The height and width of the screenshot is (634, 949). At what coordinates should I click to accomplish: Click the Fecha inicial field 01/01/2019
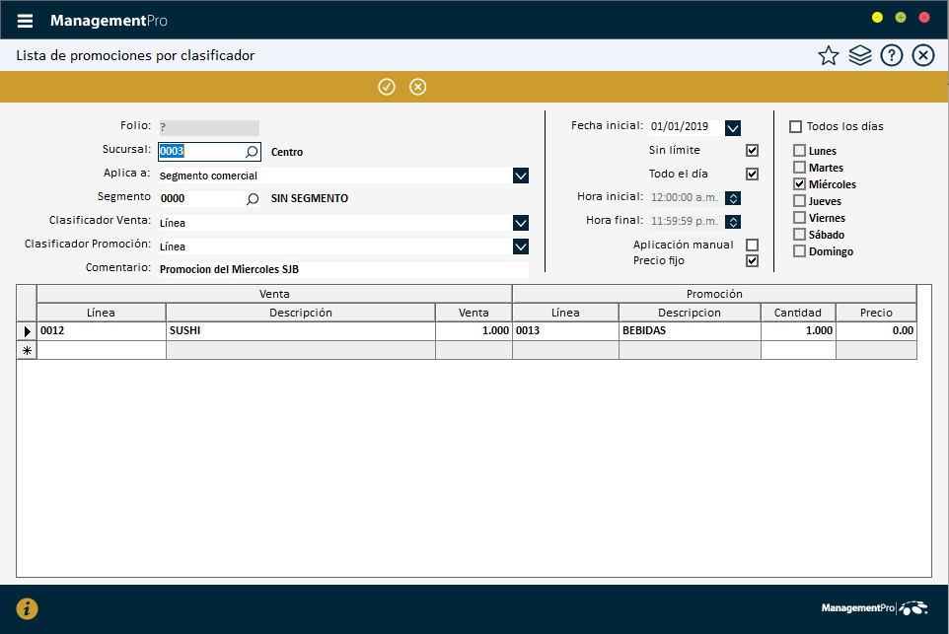coord(687,127)
